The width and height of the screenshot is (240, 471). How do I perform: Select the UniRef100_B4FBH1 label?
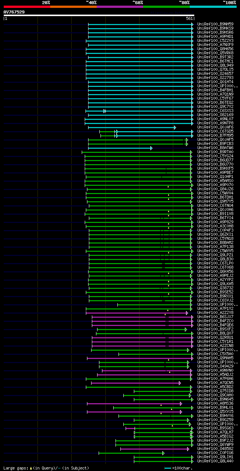point(215,90)
